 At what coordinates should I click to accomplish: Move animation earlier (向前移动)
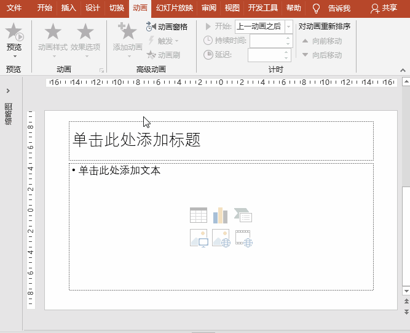[x=322, y=41]
